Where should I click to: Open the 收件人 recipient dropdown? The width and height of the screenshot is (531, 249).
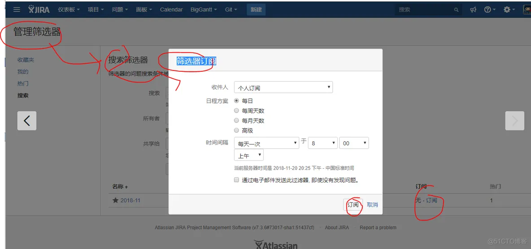coord(283,87)
